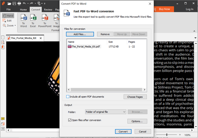
Task: Toggle Include all open PDF documents checkbox
Action: tap(68, 97)
